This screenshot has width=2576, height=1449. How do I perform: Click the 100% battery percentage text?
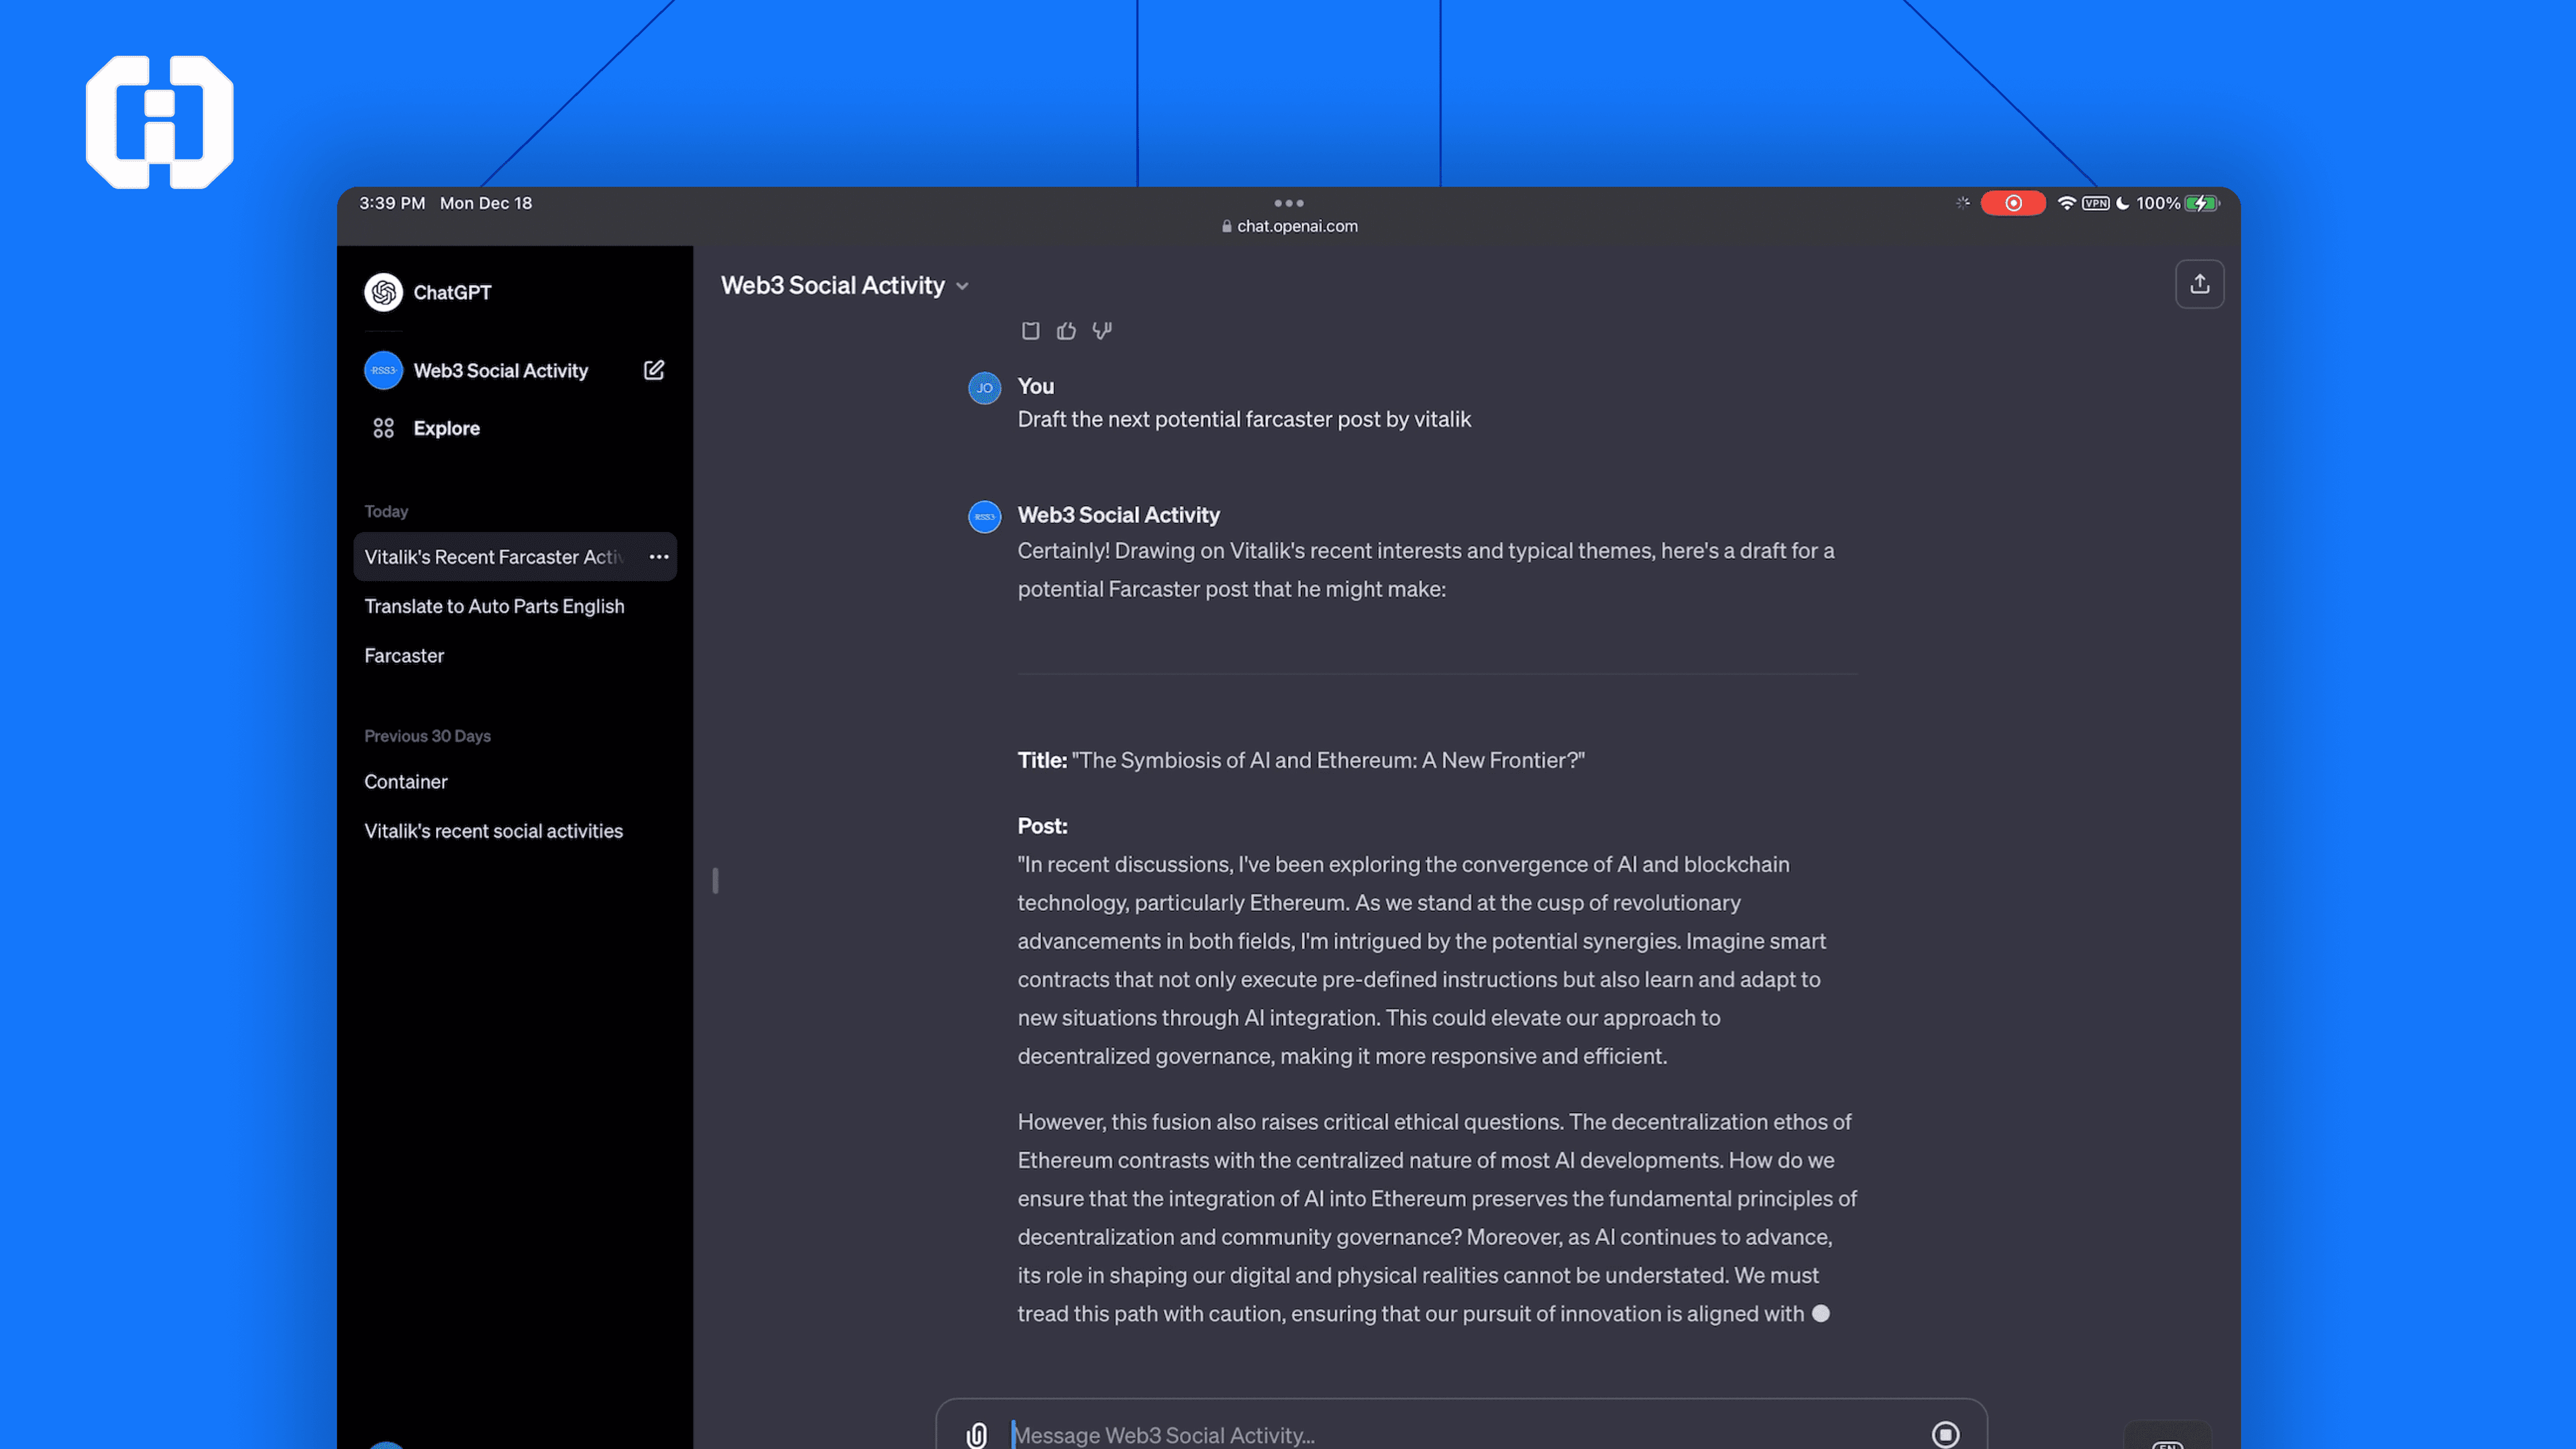[x=2157, y=203]
